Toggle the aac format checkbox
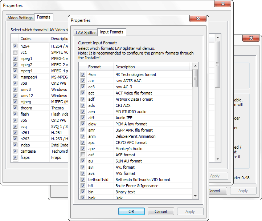This screenshot has width=262, height=221. coord(83,81)
